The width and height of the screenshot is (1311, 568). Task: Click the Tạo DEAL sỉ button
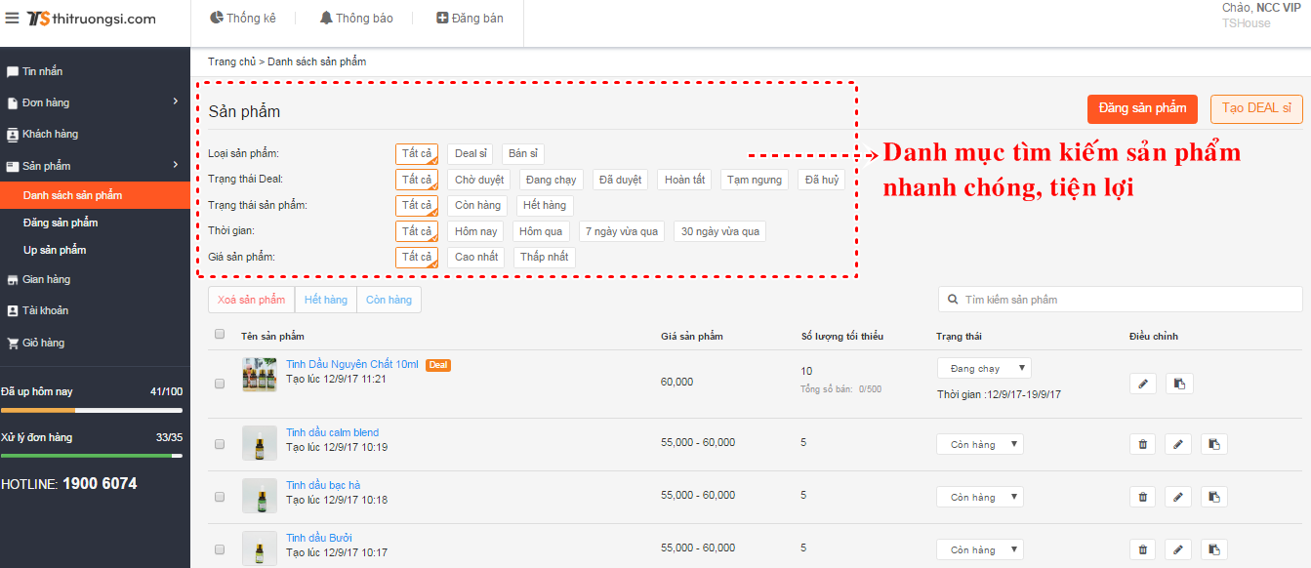pyautogui.click(x=1256, y=108)
